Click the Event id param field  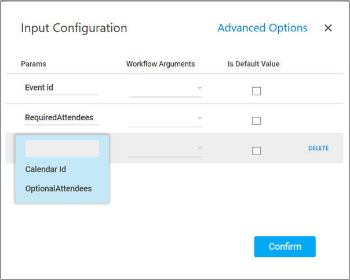pyautogui.click(x=61, y=88)
